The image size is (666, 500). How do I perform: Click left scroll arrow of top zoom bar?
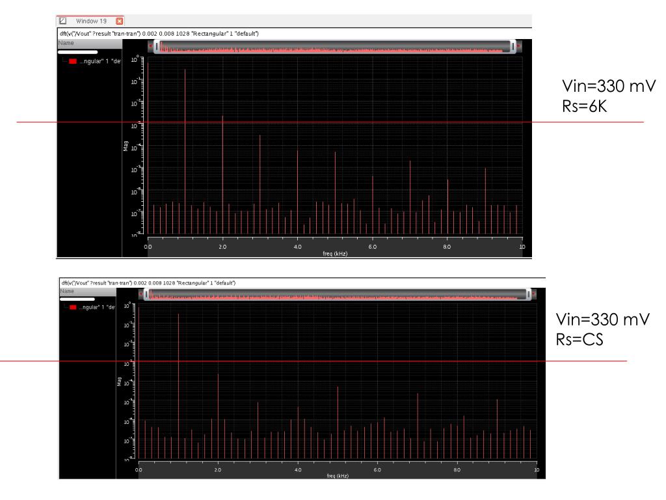pyautogui.click(x=150, y=46)
